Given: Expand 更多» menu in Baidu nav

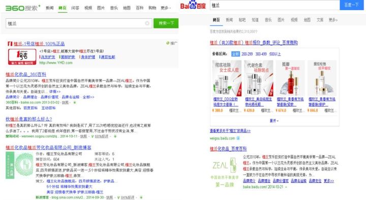Looking at the screenshot, I should [333, 20].
